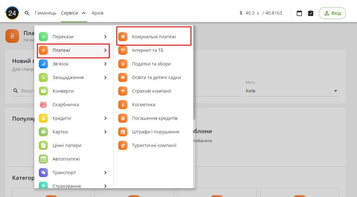Click the Вхід login button
This screenshot has width=357, height=197.
click(x=332, y=13)
